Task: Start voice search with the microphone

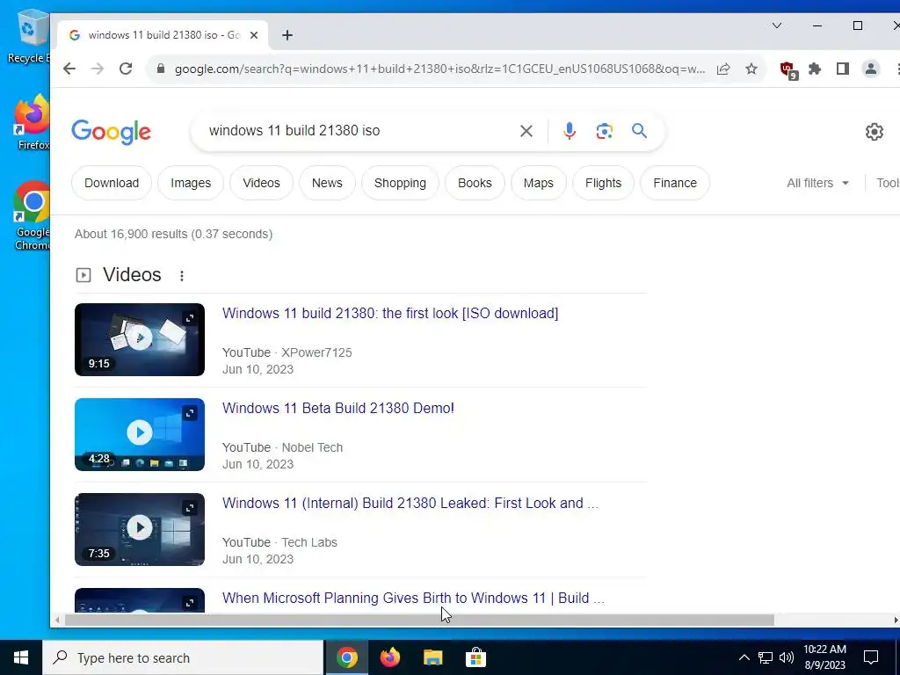Action: [x=570, y=132]
